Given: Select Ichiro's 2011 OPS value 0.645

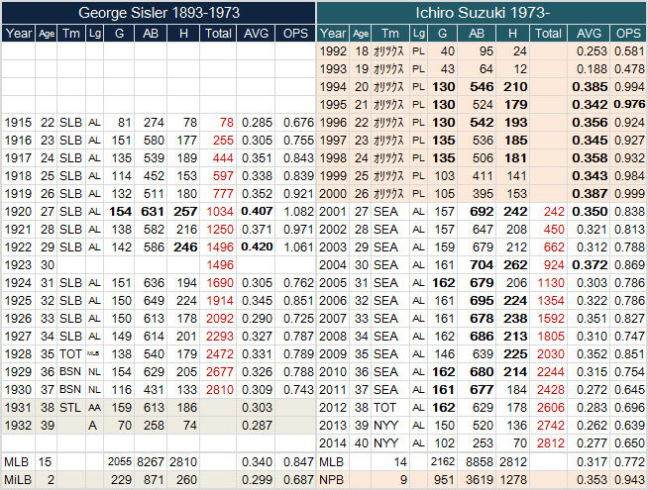Looking at the screenshot, I should pyautogui.click(x=628, y=389).
